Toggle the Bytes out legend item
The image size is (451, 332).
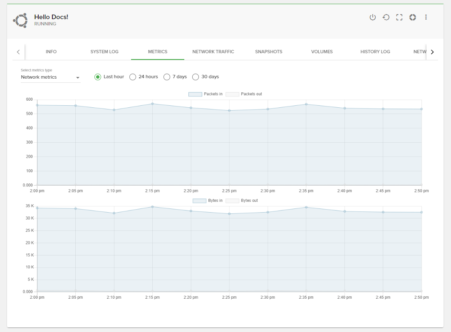point(232,201)
